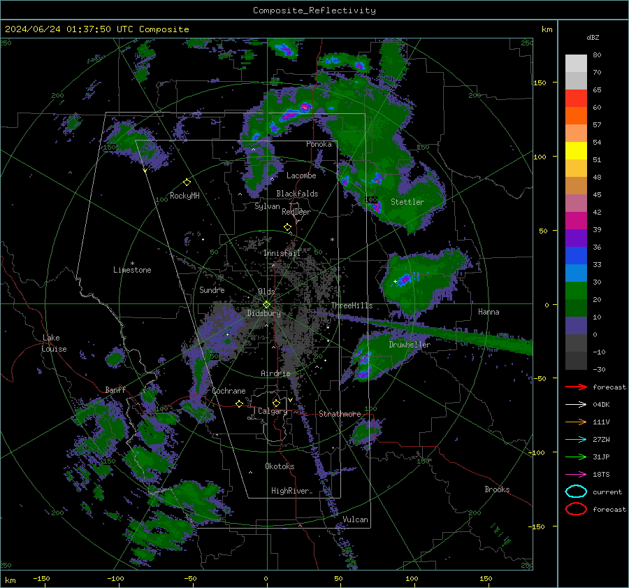Click the RockyMH label

coord(185,196)
